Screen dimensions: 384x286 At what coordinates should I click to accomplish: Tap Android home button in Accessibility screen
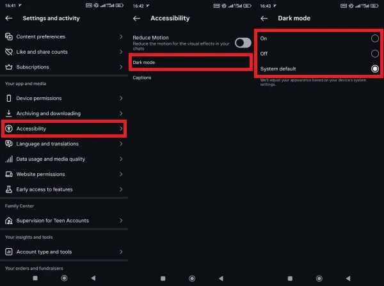click(x=192, y=278)
